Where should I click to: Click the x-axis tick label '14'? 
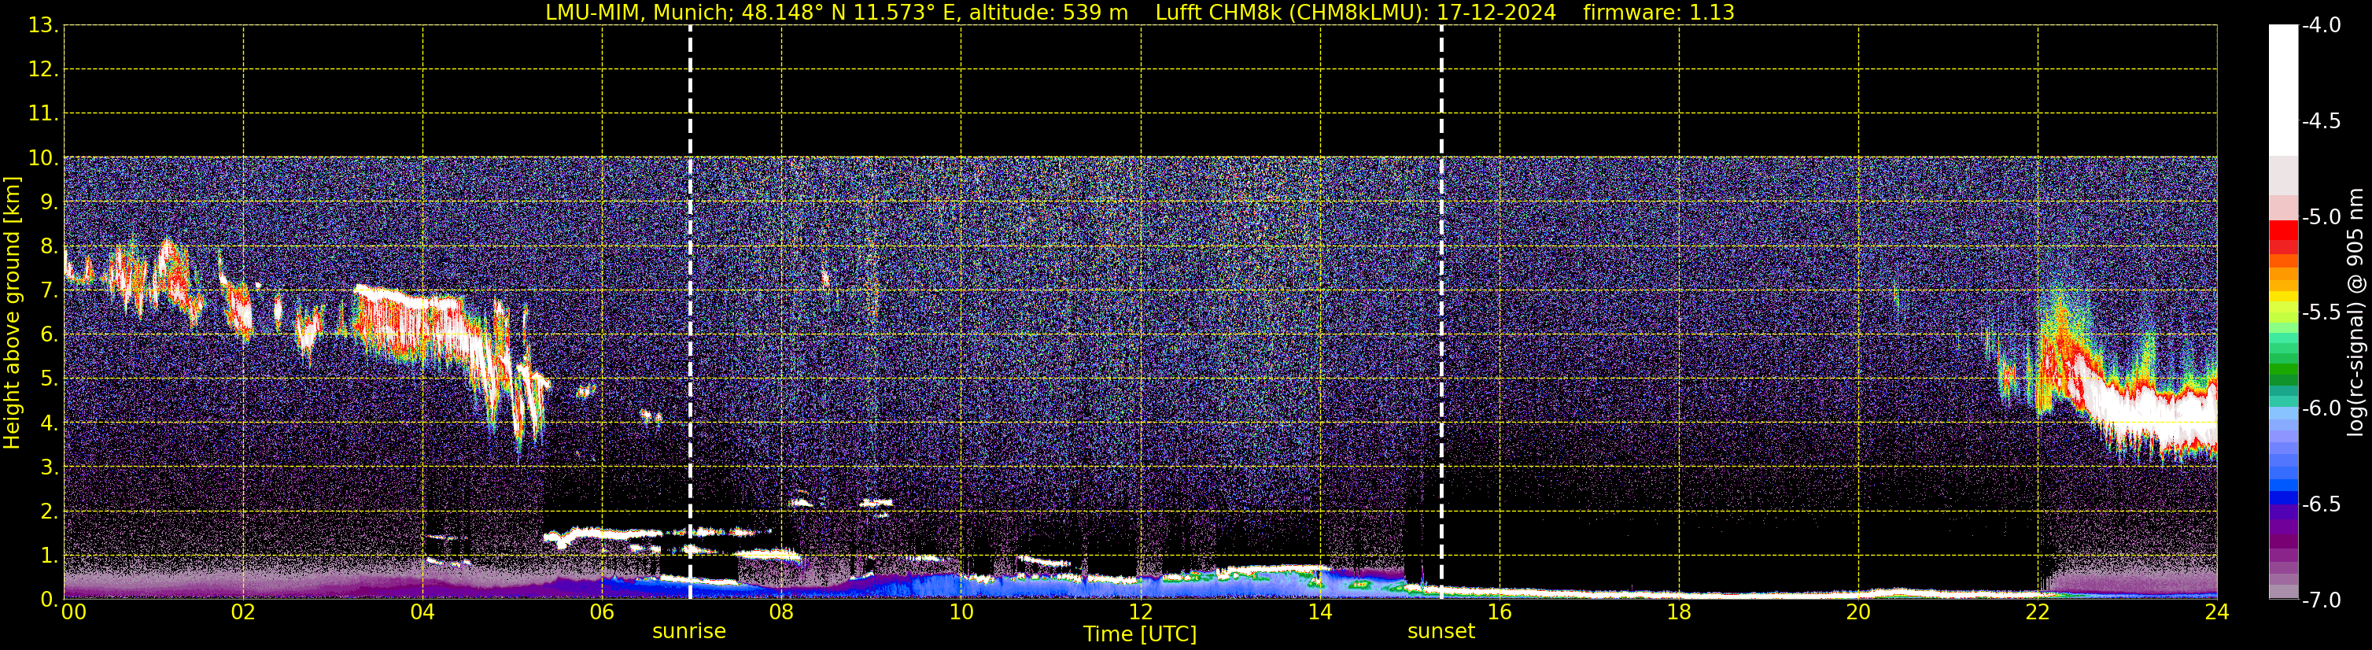pyautogui.click(x=1320, y=613)
